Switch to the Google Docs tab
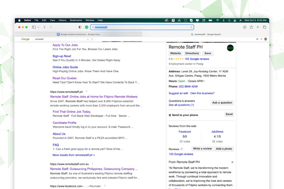 78,34
